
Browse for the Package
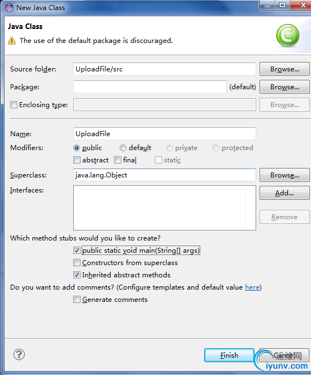[x=285, y=87]
